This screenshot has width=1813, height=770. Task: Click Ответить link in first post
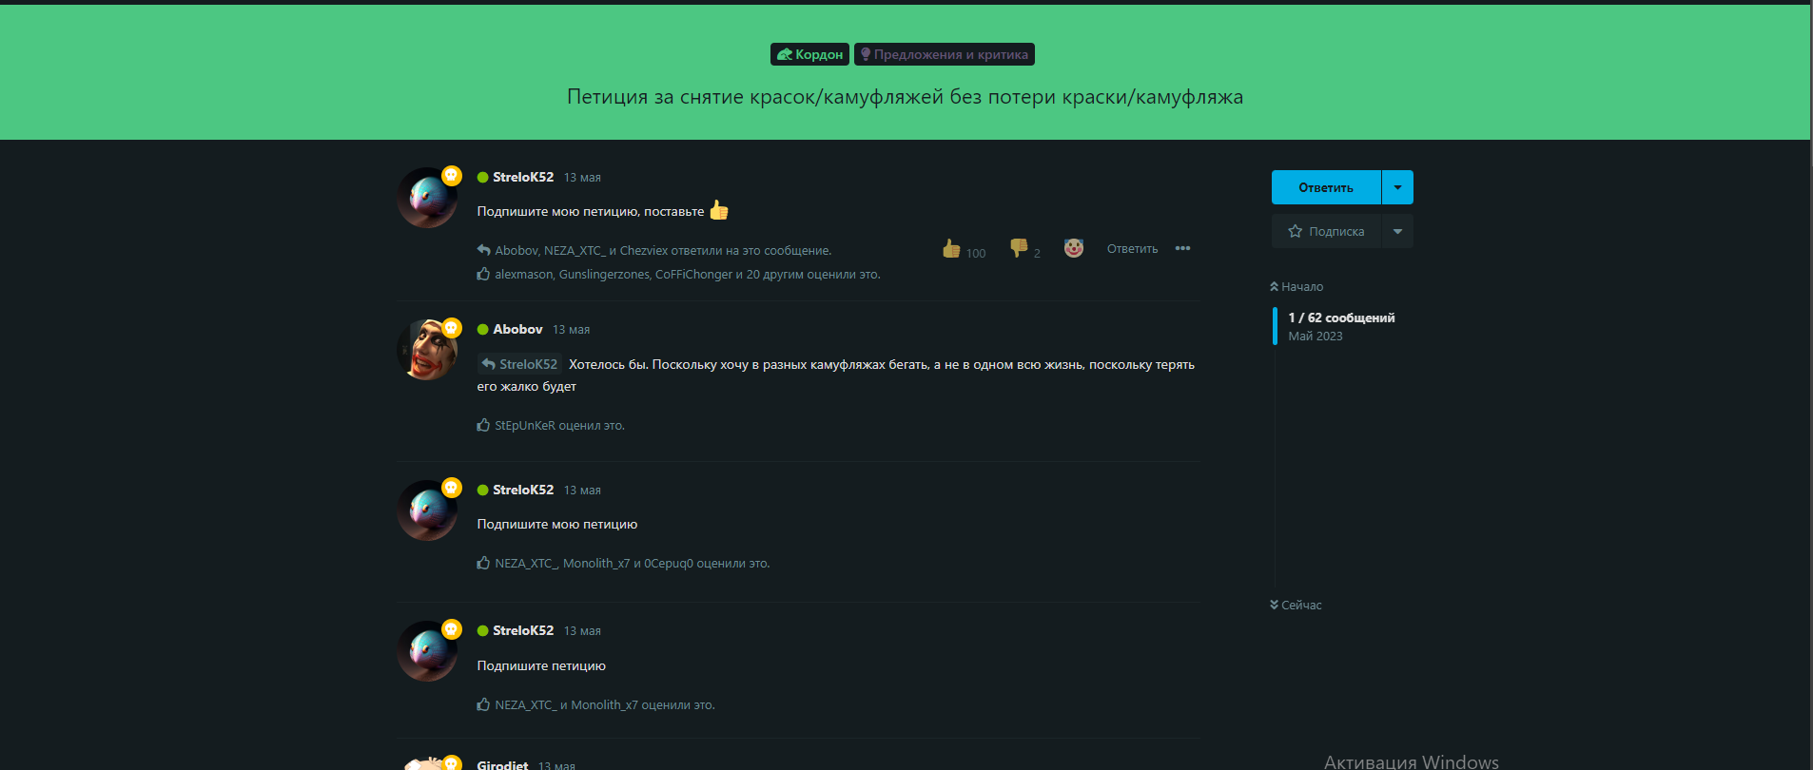[x=1132, y=248]
